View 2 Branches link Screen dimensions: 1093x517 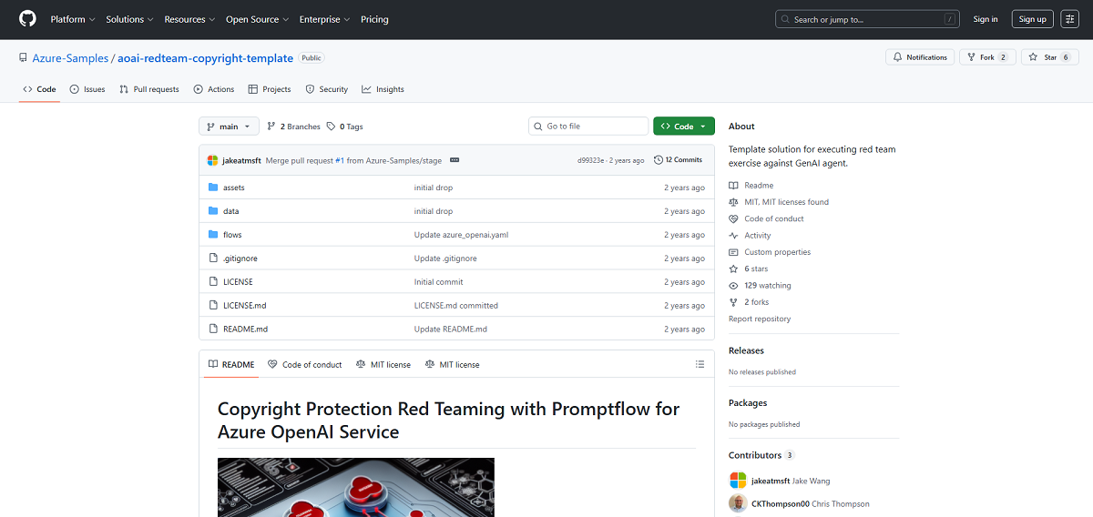(294, 127)
